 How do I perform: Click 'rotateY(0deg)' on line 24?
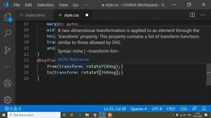click(x=102, y=66)
